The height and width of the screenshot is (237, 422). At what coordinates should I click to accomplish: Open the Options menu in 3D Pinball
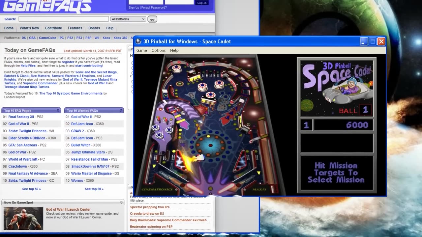[x=159, y=50]
